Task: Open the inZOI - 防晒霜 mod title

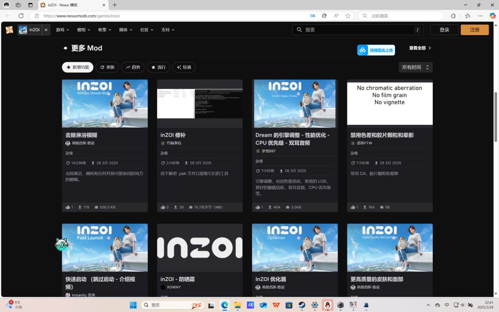Action: coord(177,279)
